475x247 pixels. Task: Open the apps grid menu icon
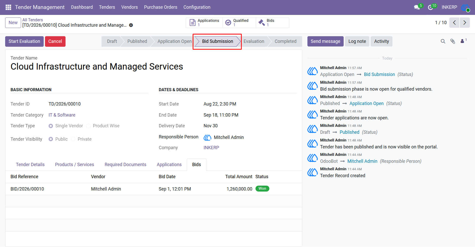[8, 7]
